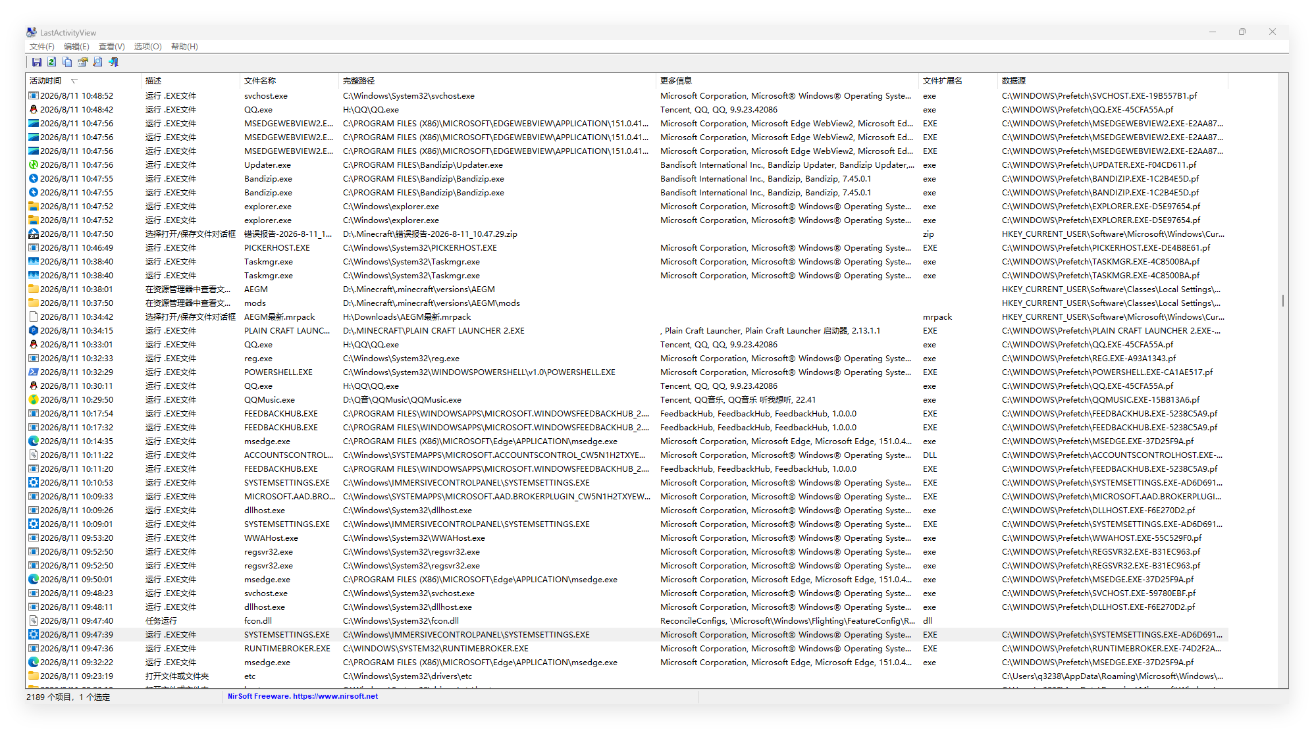This screenshot has height=729, width=1314.
Task: Click the blank file icon in 10:34:42 row
Action: click(34, 317)
